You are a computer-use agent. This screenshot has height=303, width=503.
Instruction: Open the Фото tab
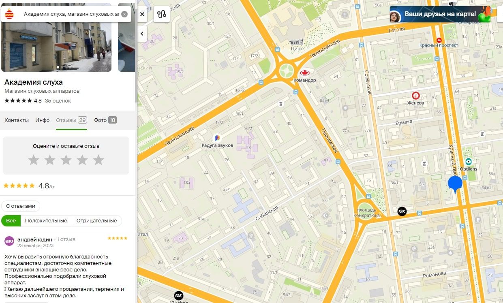[x=105, y=120]
